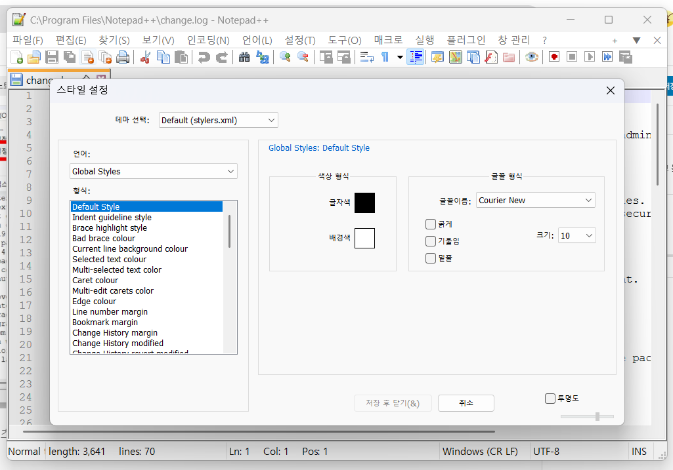
Task: Click the Start macro recording icon
Action: click(554, 57)
